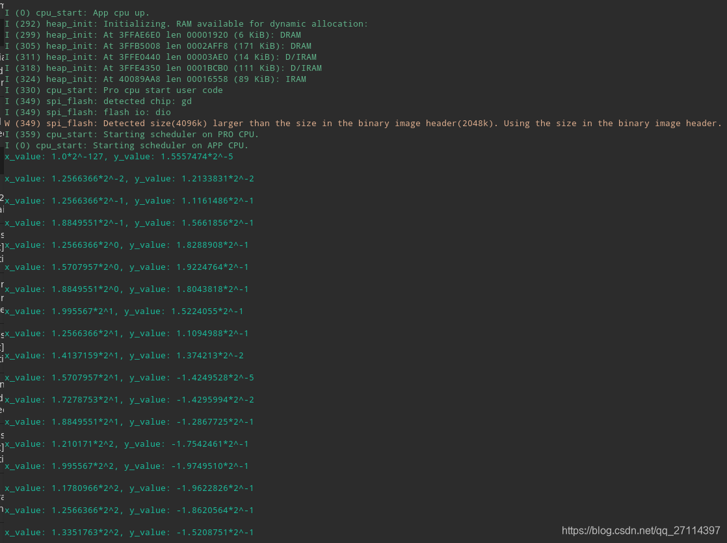Select the spi_flash detected chip gd line
The width and height of the screenshot is (727, 543).
pos(98,101)
